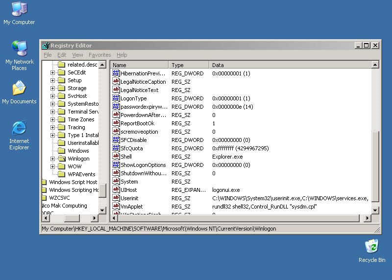Select the VmApplet string value icon
The width and height of the screenshot is (392, 280).
click(116, 206)
